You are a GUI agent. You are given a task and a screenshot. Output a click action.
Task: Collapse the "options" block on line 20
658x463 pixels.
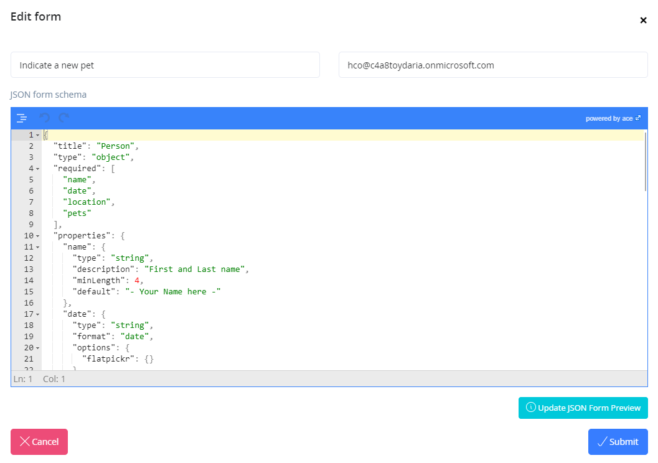click(37, 348)
